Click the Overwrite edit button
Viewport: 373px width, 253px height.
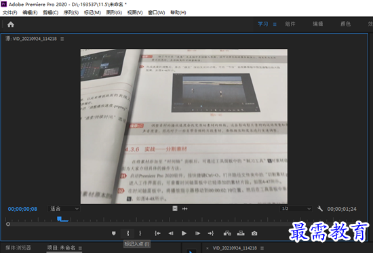point(241,233)
